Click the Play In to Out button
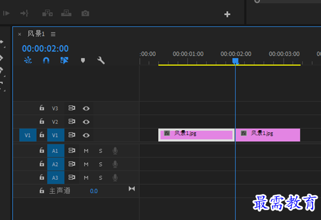This screenshot has height=220, width=321. click(x=7, y=13)
